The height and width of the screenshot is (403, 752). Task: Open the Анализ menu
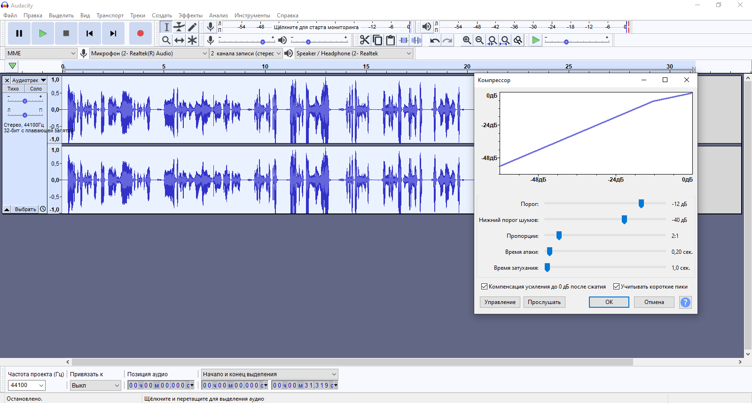point(219,15)
